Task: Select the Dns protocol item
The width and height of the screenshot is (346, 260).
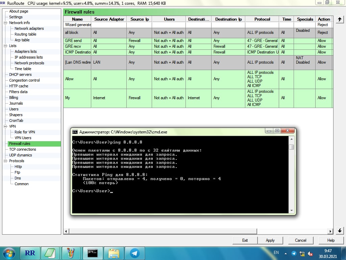Action: 18,178
